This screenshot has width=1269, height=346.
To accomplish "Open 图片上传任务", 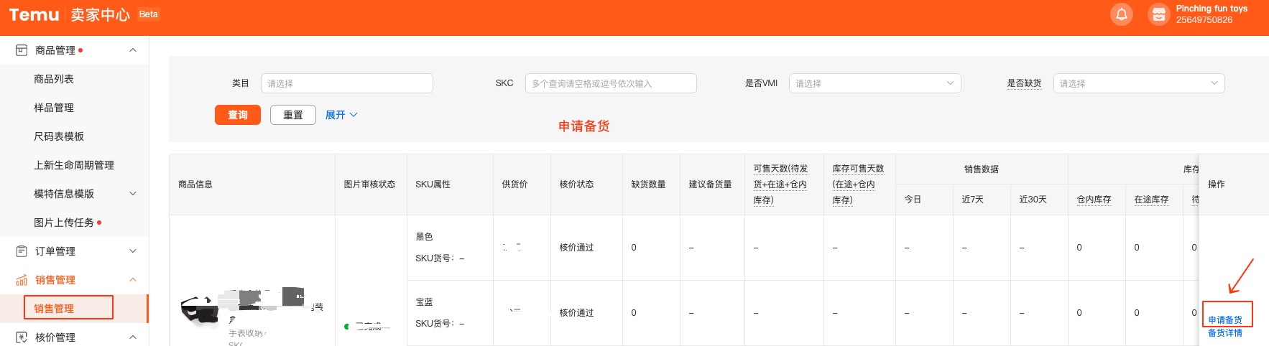I will [64, 223].
